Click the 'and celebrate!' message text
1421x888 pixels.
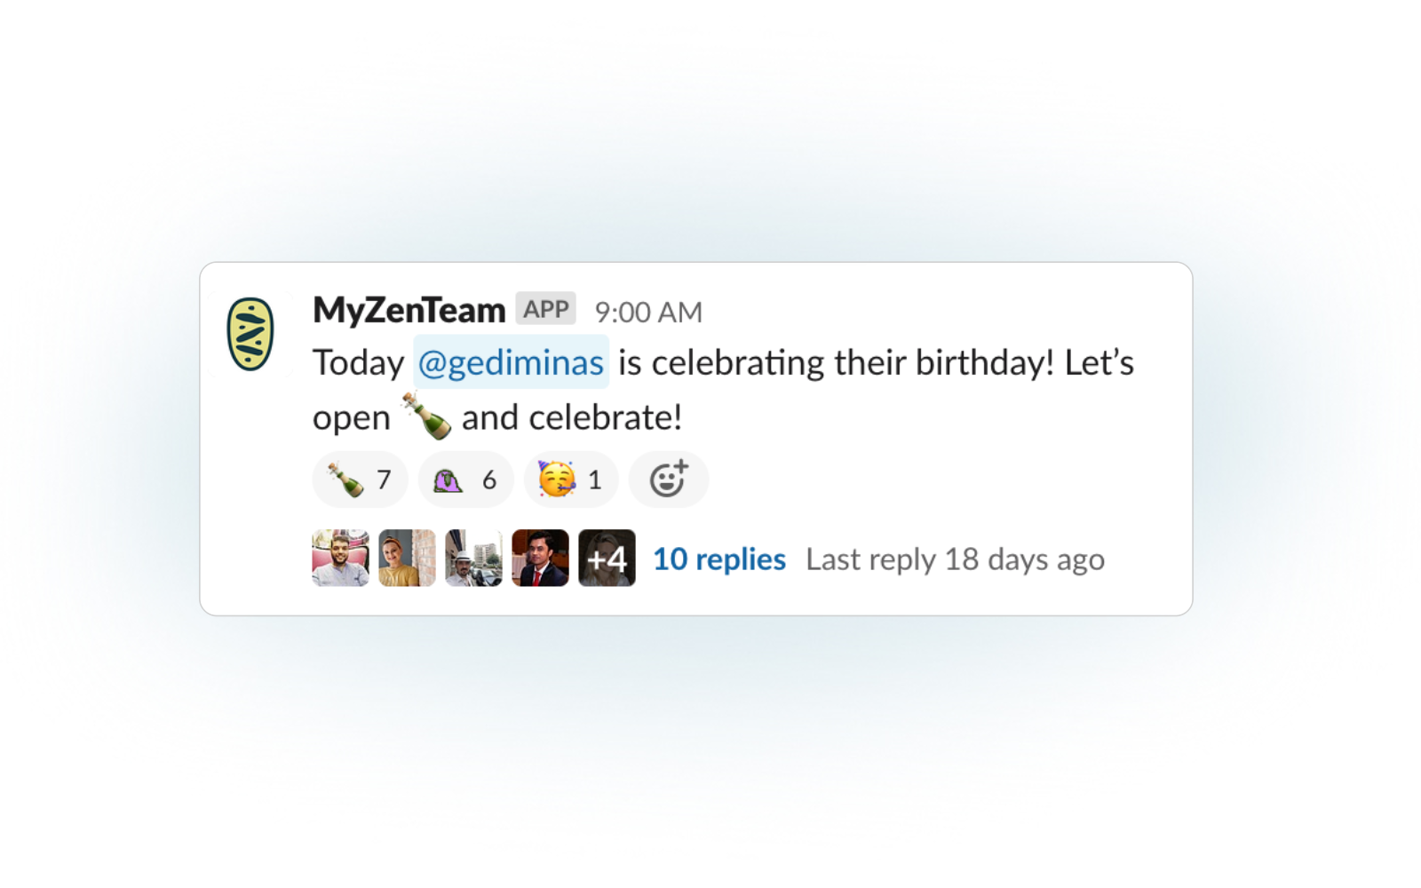(x=572, y=417)
